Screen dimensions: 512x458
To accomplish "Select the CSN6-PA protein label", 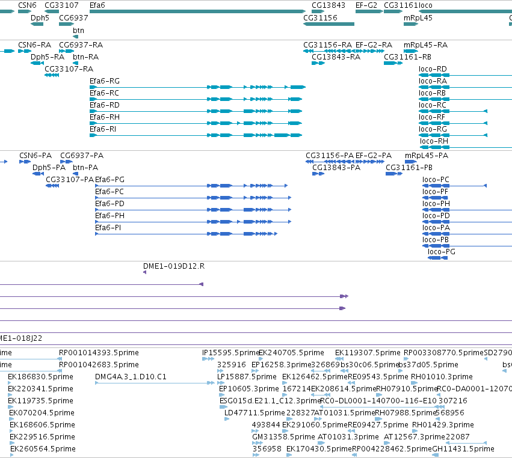I will coord(35,155).
